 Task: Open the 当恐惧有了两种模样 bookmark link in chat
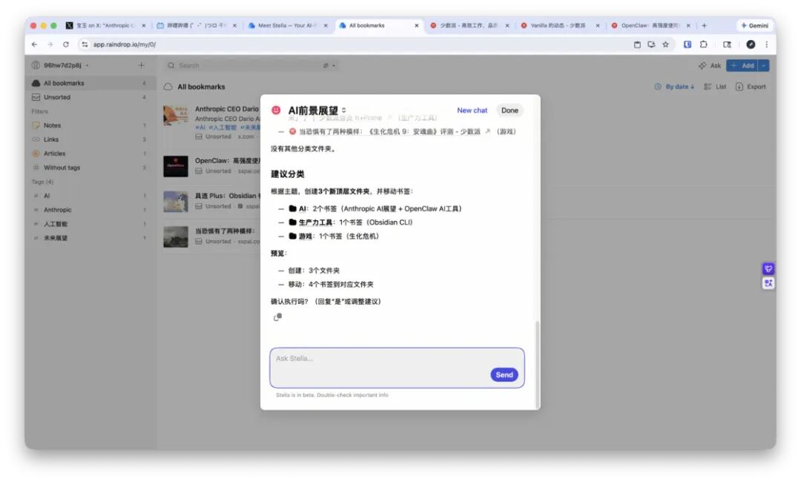tap(389, 132)
